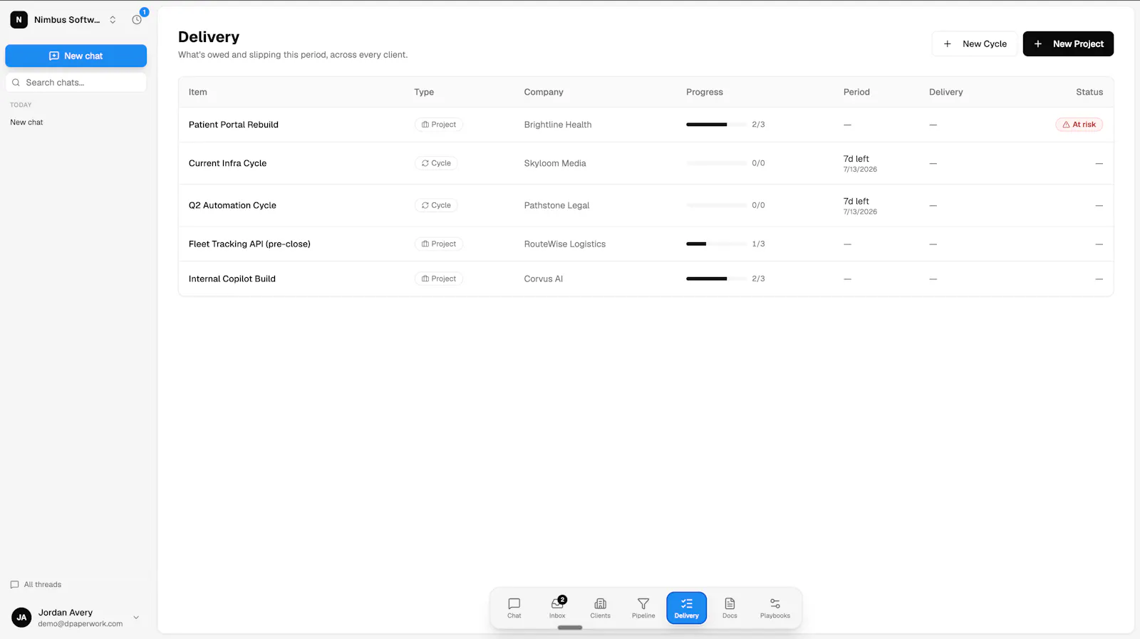
Task: Click the Item column header
Action: click(x=197, y=92)
